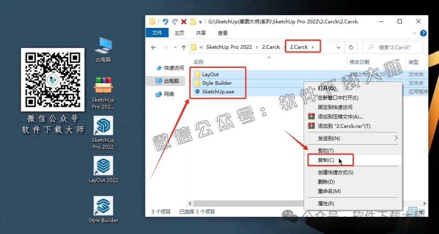
Task: Choose 添加到压缩文件(A)... in context menu
Action: tap(340, 117)
